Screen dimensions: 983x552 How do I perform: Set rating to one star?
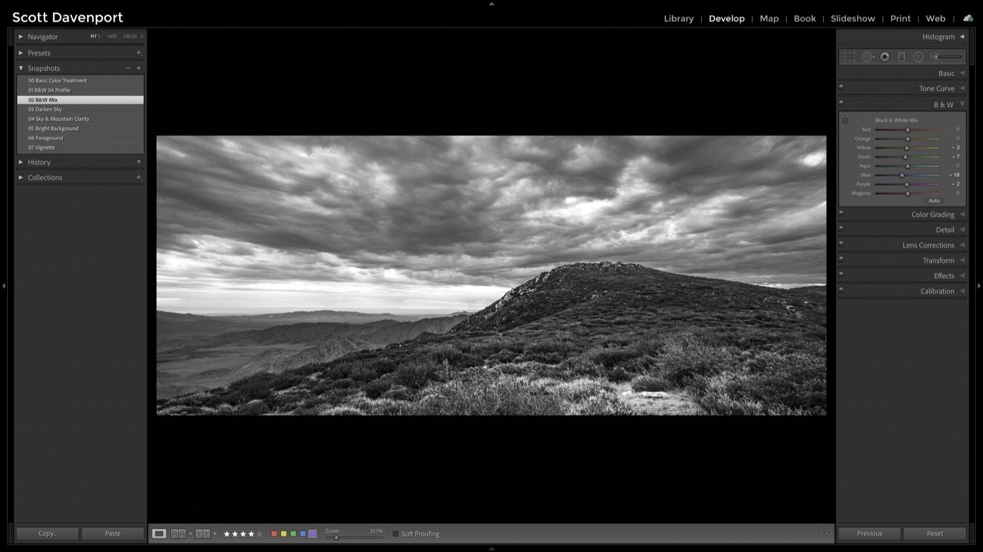(227, 534)
